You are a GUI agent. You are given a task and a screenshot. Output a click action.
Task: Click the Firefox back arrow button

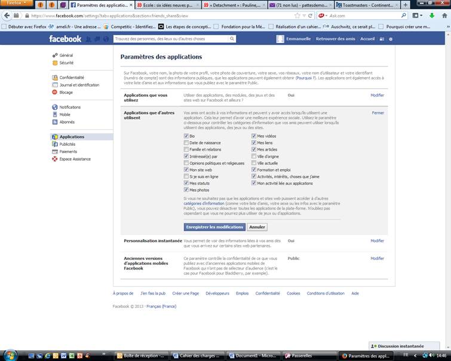7,16
